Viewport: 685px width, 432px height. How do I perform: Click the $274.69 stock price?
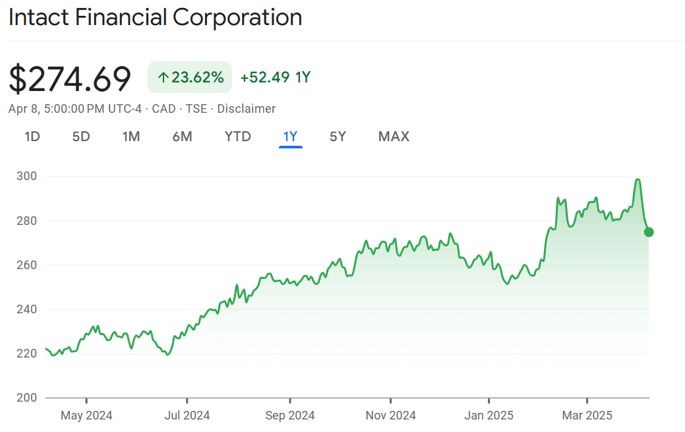click(x=70, y=78)
